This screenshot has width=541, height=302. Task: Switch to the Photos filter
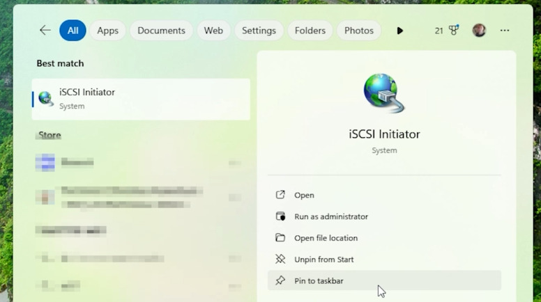click(x=359, y=31)
